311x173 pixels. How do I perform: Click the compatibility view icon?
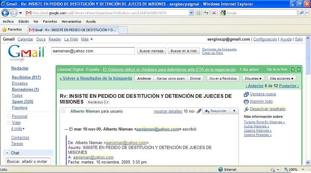[198, 13]
